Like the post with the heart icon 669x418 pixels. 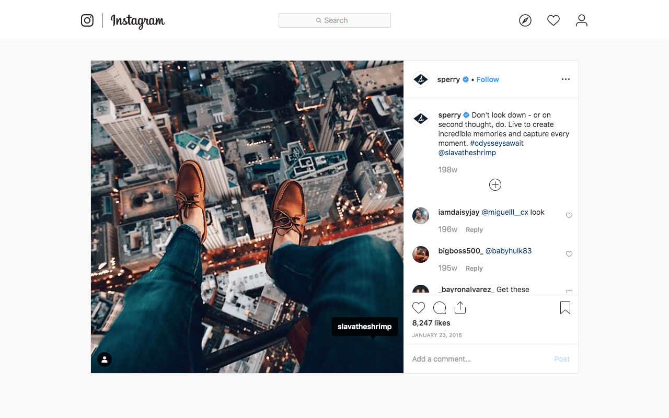[419, 308]
